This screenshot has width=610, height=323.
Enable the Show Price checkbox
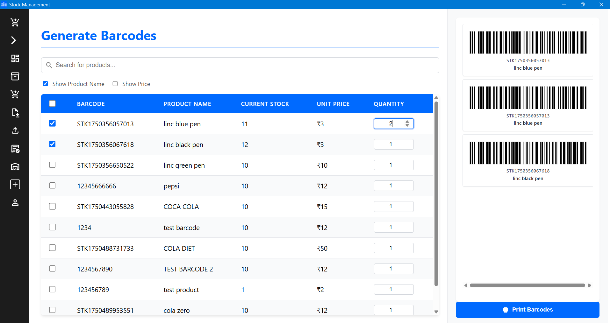tap(115, 84)
